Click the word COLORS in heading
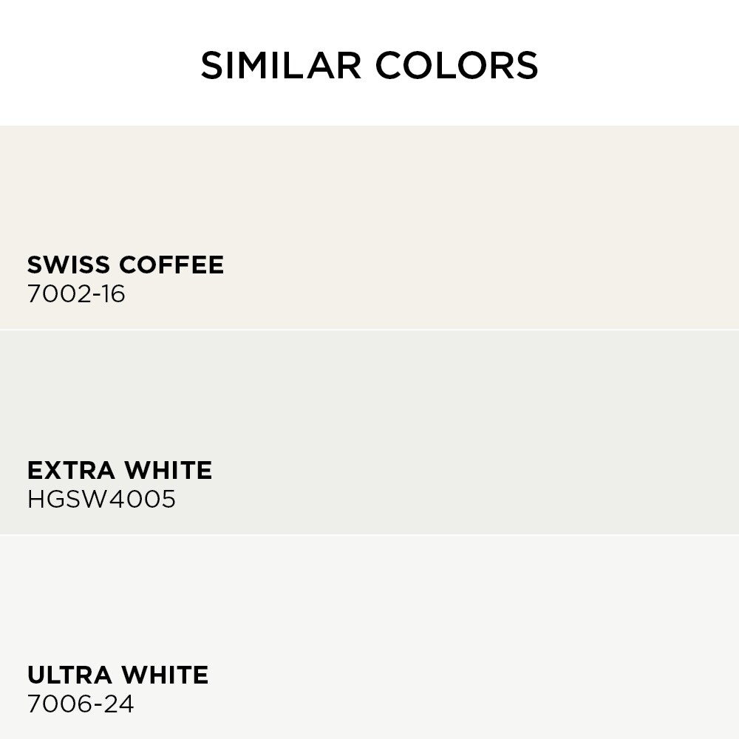This screenshot has width=739, height=739. pos(457,65)
